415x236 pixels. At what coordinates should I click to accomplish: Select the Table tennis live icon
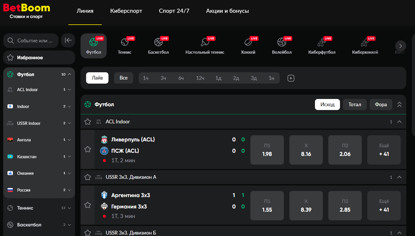pyautogui.click(x=205, y=46)
